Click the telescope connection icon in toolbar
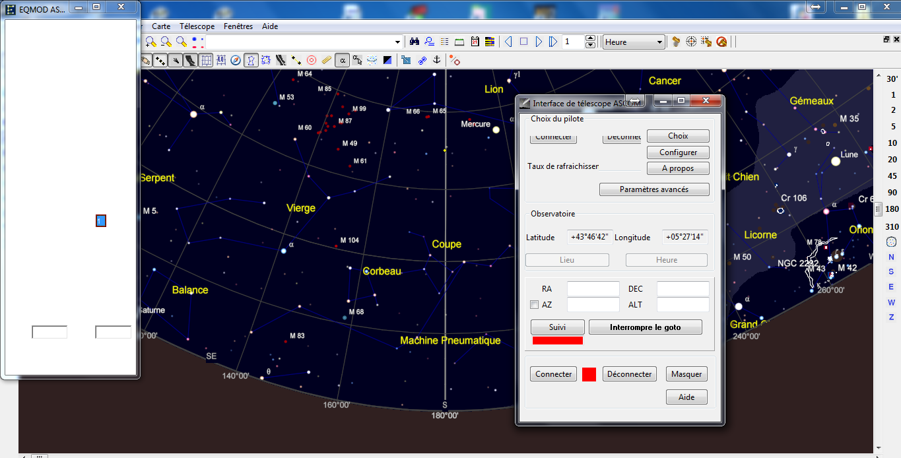 coord(677,42)
